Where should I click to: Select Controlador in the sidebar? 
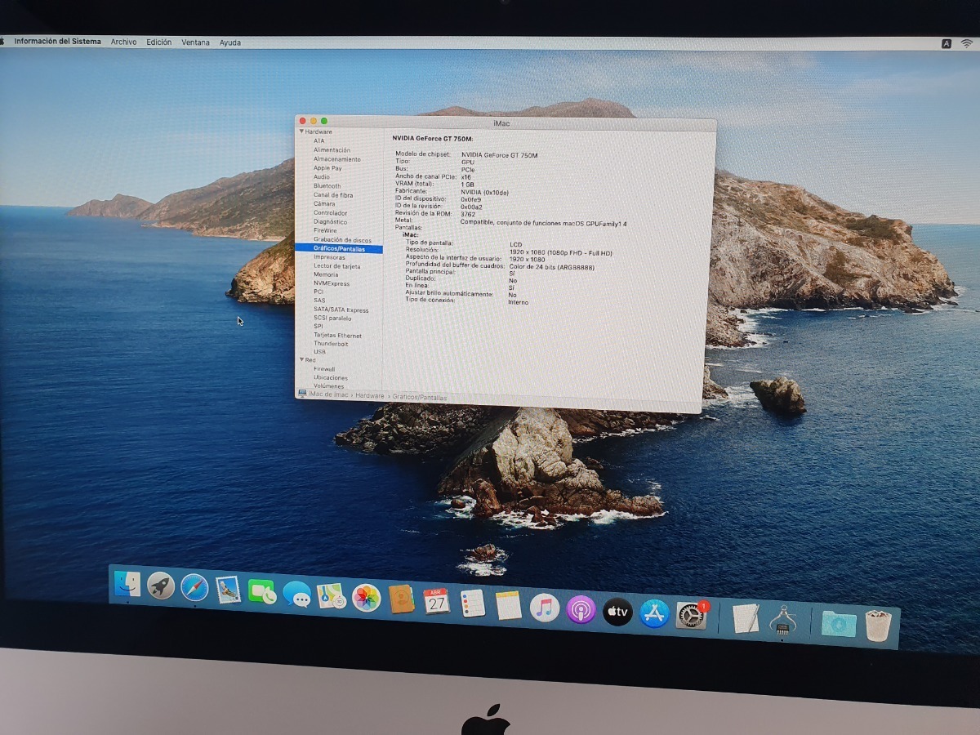click(331, 213)
